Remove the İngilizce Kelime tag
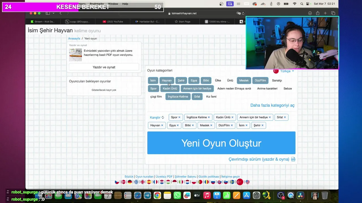The image size is (362, 203). click(209, 117)
